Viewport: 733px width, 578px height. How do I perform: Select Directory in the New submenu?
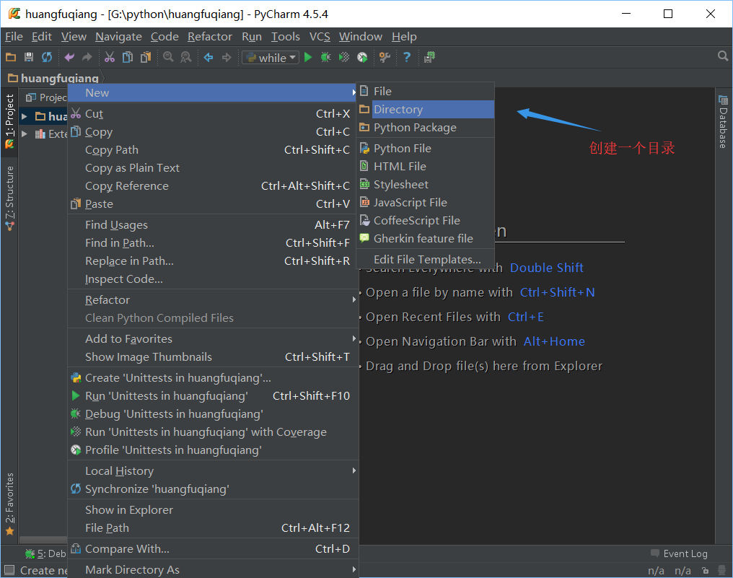point(398,110)
